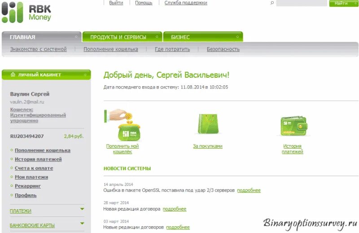Open подробнее link for OpenSSL news
Viewport: 359px width, 233px height.
[249, 190]
